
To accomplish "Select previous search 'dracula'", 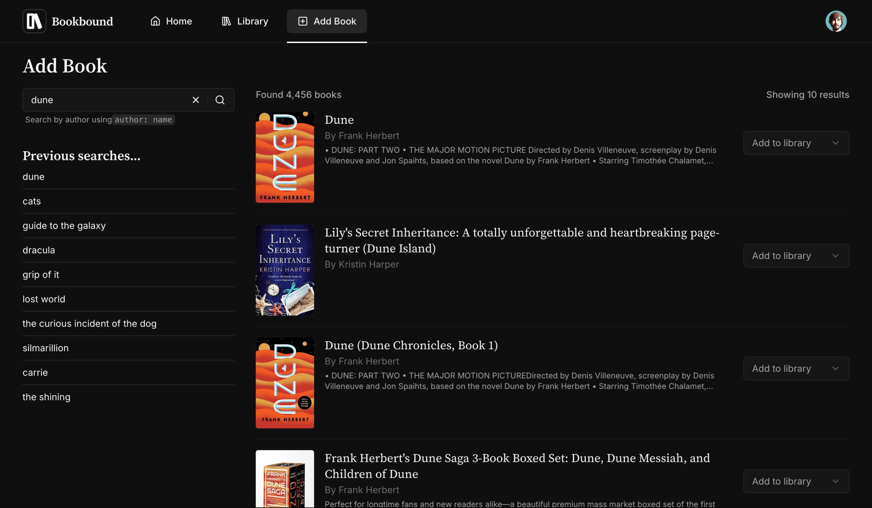I will coord(128,250).
